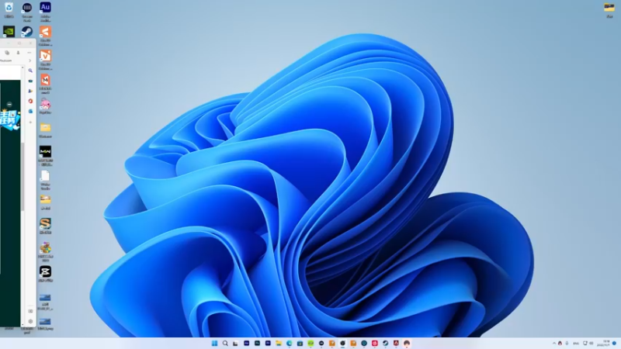
Task: Click the Edge page vertical scrollbar
Action: click(x=23, y=176)
